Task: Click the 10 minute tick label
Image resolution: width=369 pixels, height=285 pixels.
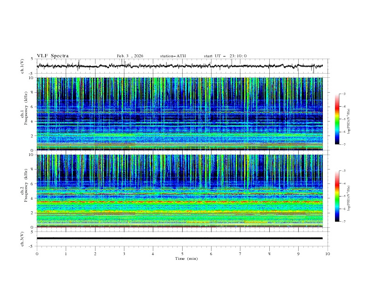Action: click(x=328, y=253)
